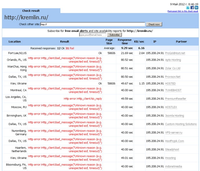The image size is (200, 171).
Task: Open the ProGoldHost.net partner link
Action: (175, 53)
